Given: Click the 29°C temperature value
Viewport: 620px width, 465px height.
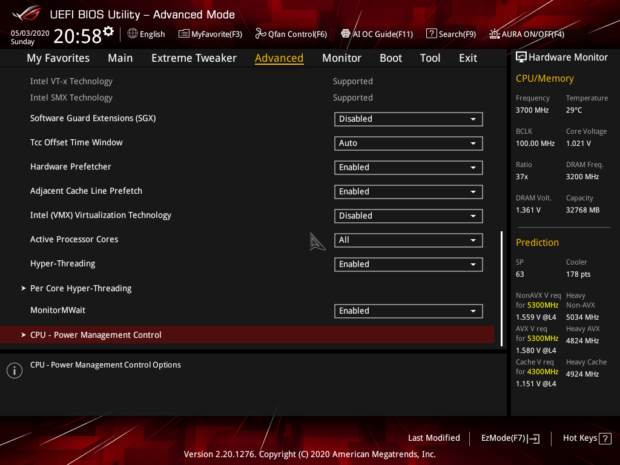Looking at the screenshot, I should point(574,110).
